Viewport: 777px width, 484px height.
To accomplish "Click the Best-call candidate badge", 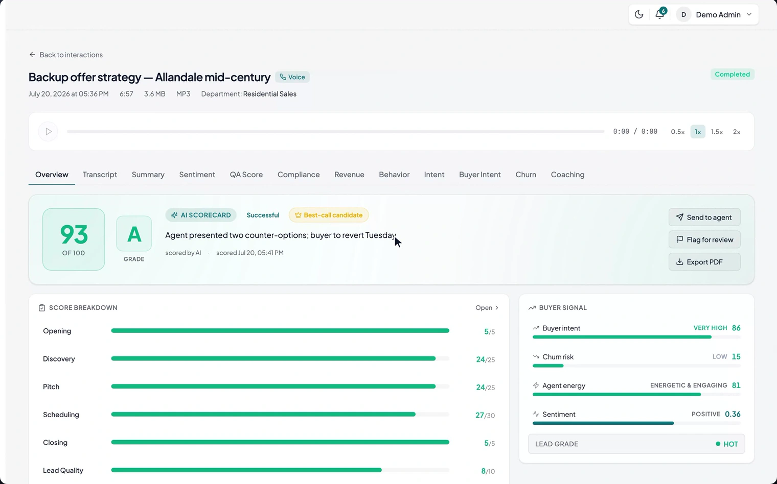I will pyautogui.click(x=329, y=215).
